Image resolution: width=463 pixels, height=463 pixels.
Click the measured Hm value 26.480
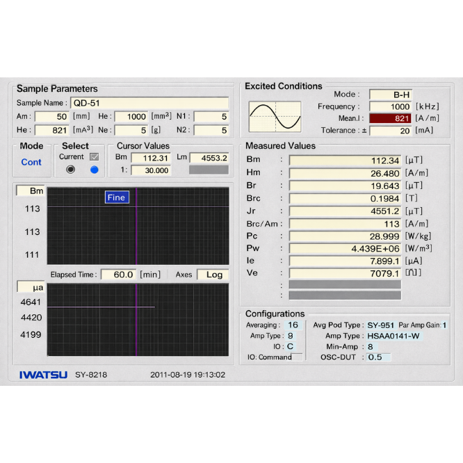click(345, 173)
